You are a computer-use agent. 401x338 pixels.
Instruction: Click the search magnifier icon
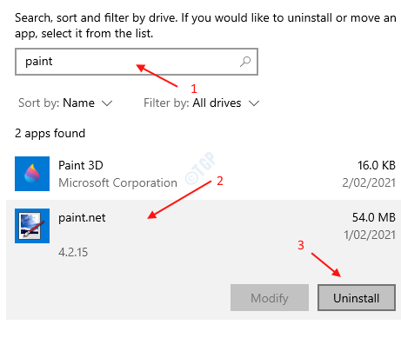(245, 62)
